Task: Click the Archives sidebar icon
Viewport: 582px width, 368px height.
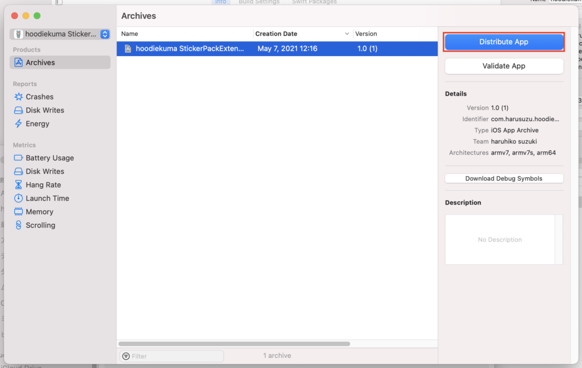Action: 18,62
